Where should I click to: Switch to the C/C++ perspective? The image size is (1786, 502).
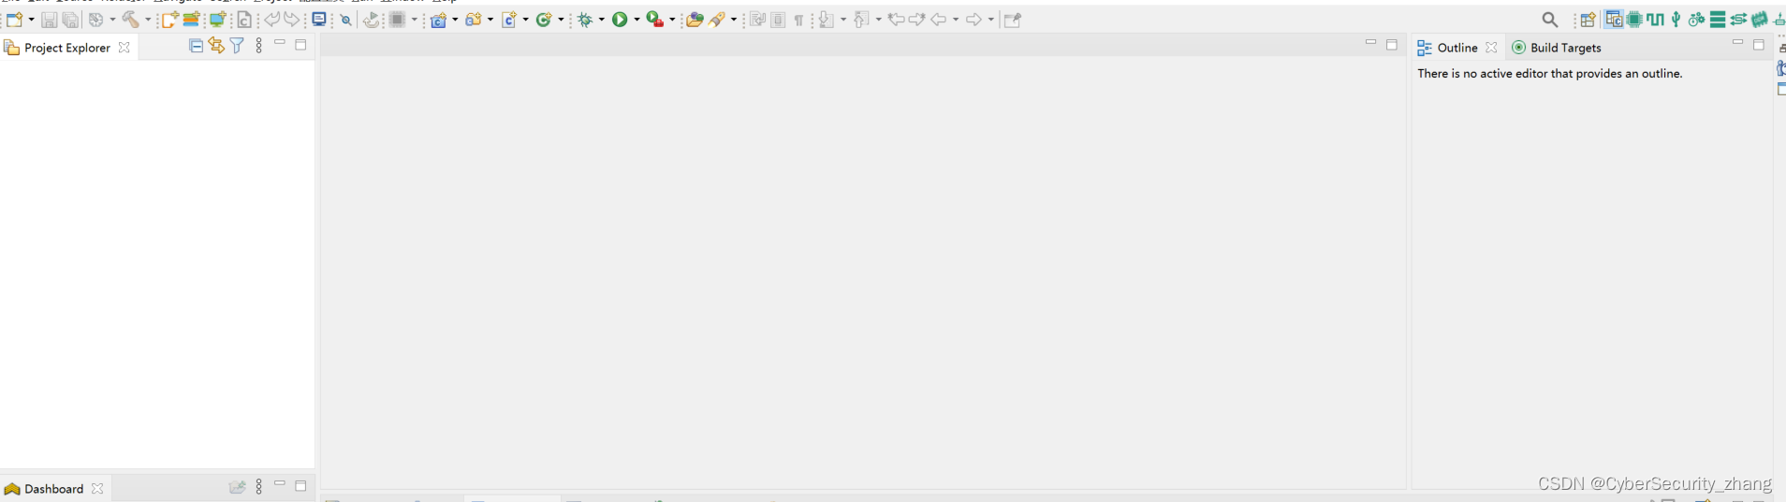(x=1614, y=19)
